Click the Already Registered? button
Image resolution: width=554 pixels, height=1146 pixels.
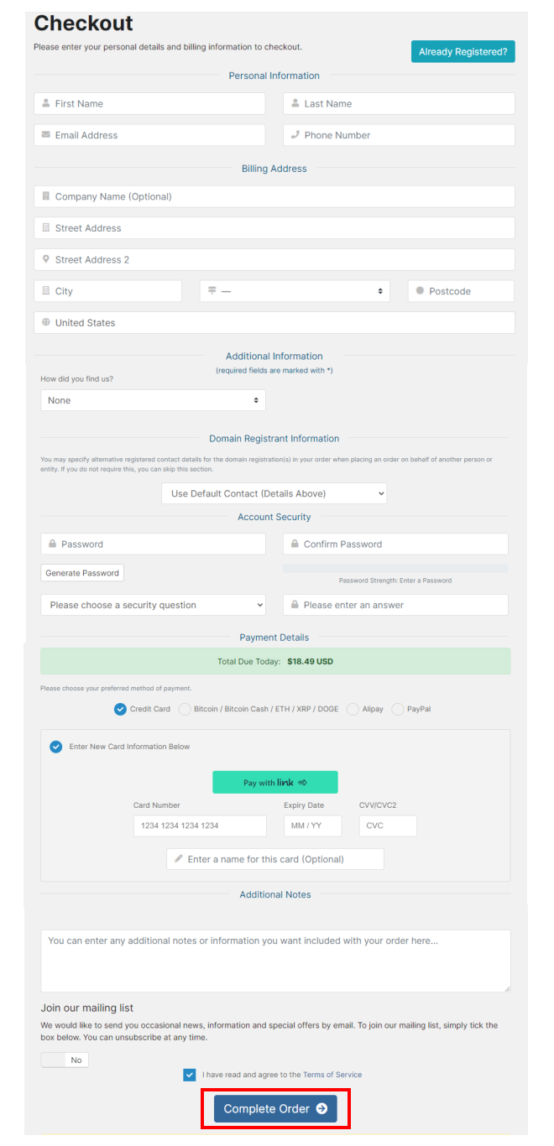(x=463, y=52)
